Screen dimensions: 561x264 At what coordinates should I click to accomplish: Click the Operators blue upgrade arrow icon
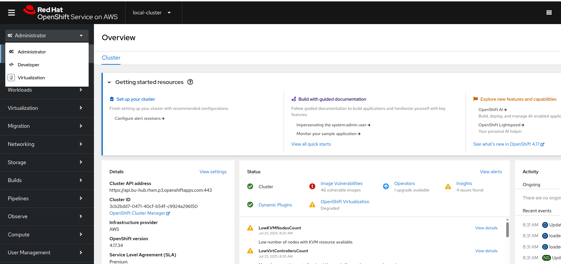click(x=386, y=186)
